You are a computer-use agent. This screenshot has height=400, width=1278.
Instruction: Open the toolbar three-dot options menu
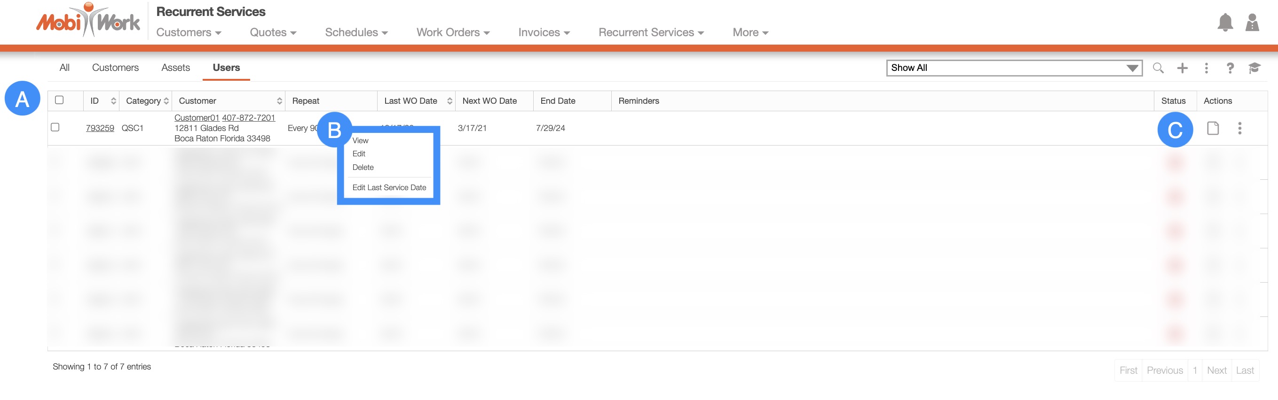(1206, 68)
